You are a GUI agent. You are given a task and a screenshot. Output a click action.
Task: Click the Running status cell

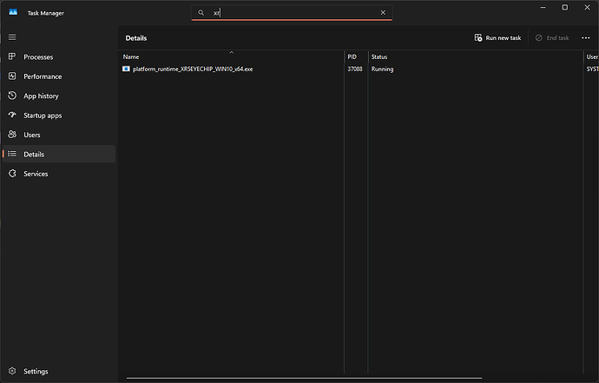coord(382,69)
